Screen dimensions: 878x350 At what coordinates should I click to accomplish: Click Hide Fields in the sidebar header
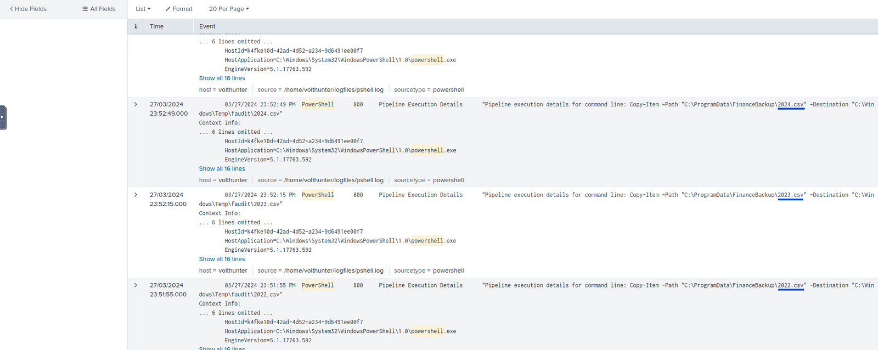[28, 9]
